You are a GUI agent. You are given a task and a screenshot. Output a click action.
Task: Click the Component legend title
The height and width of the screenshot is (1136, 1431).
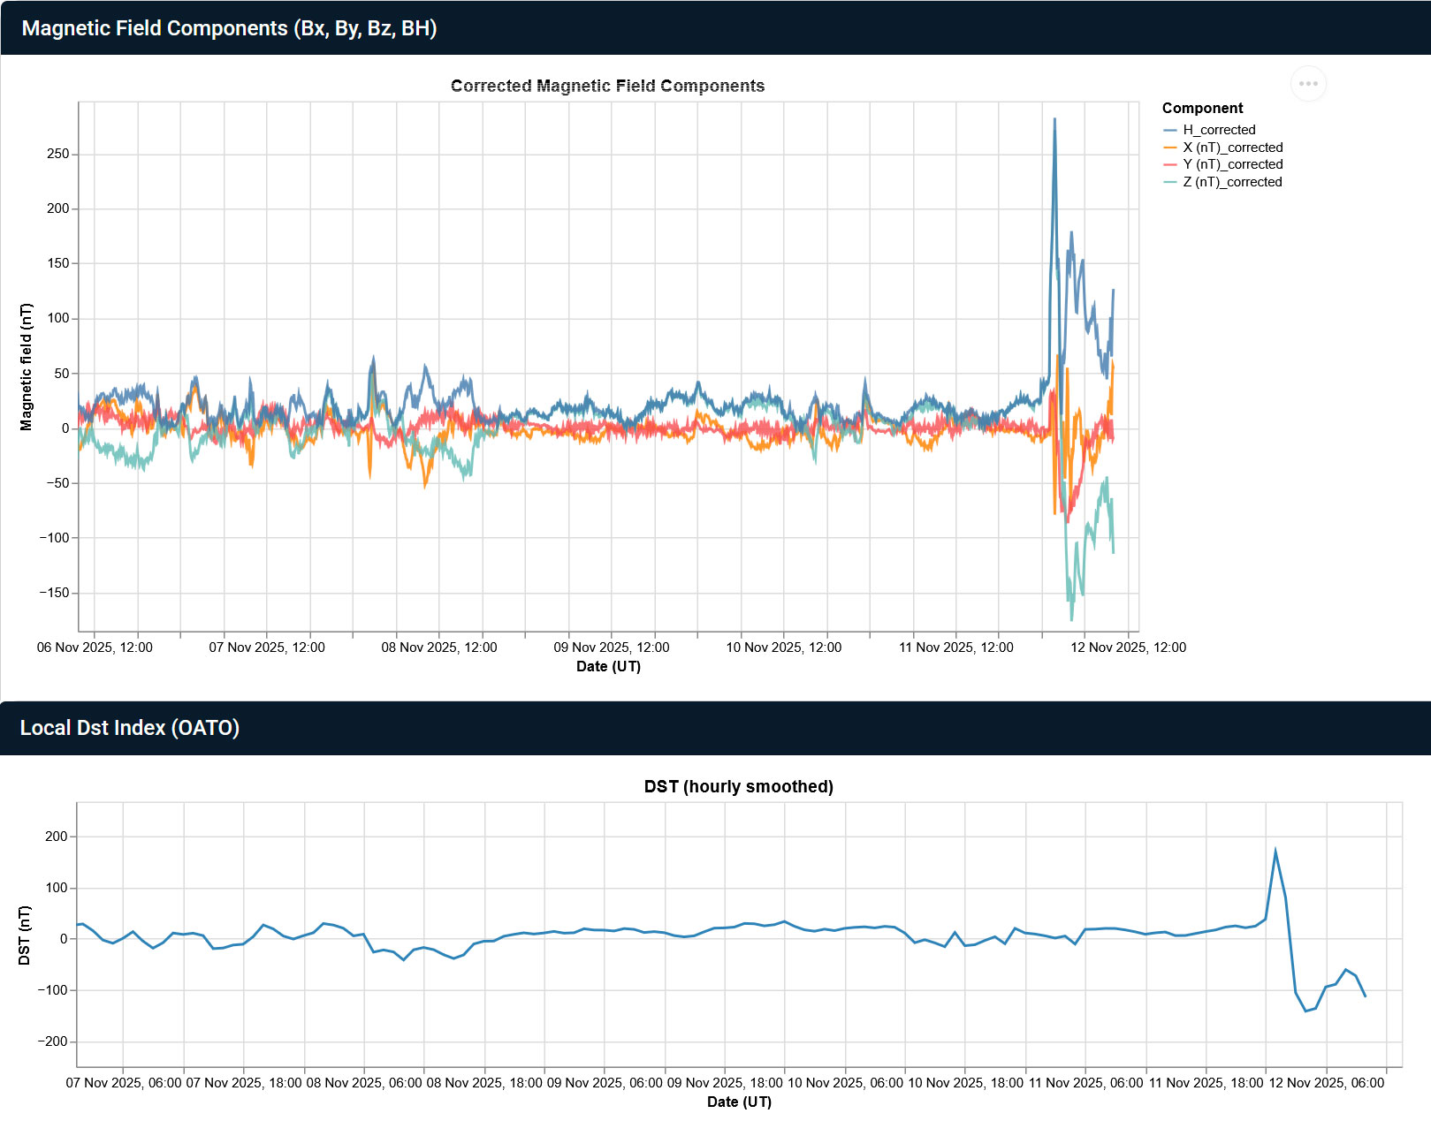click(1202, 108)
